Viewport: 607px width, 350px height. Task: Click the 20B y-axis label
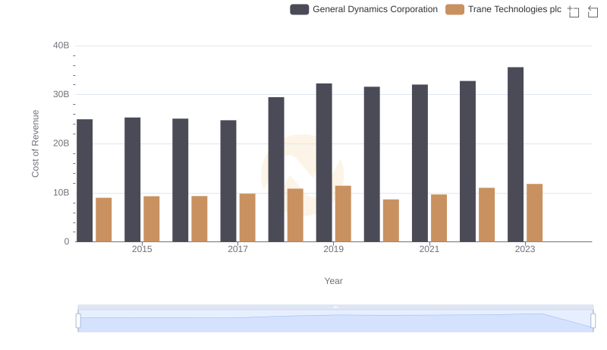coord(61,143)
